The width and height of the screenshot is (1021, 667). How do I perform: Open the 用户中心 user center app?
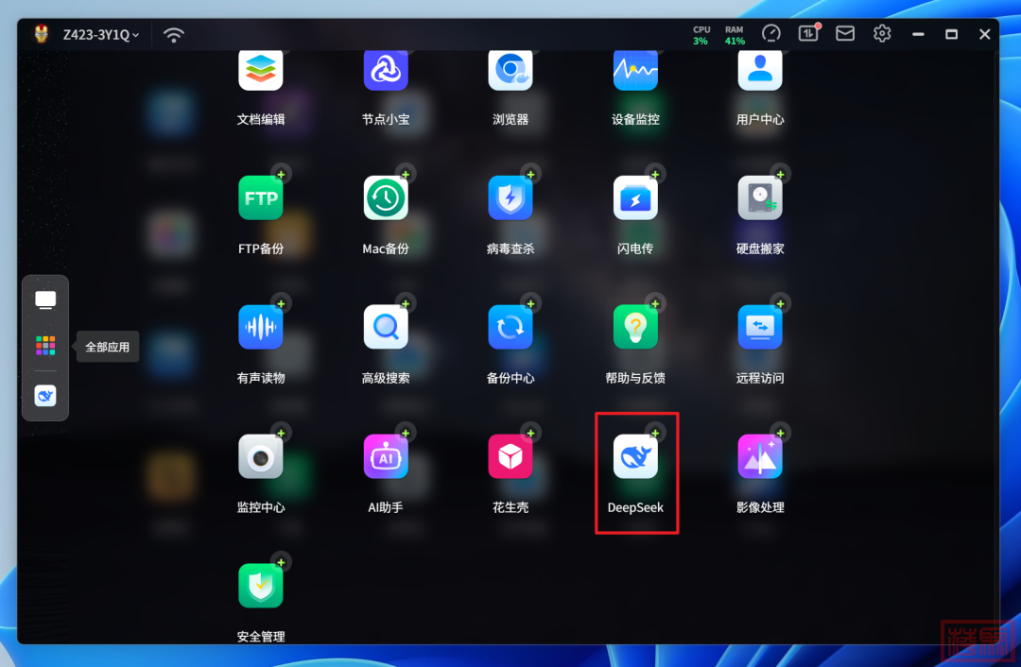tap(760, 70)
